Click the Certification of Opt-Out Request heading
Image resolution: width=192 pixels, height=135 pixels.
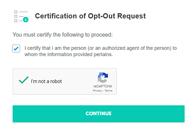point(91,16)
